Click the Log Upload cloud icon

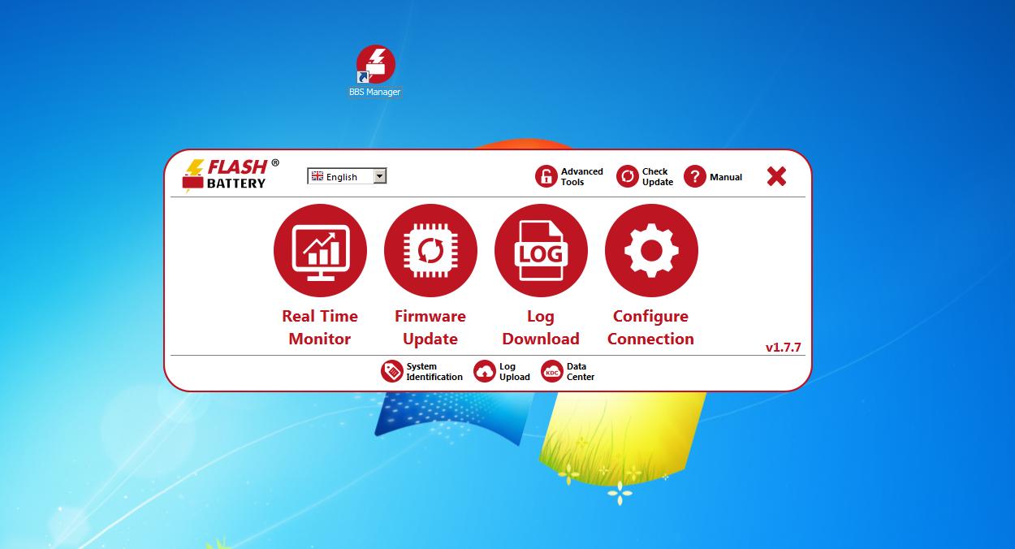tap(485, 371)
